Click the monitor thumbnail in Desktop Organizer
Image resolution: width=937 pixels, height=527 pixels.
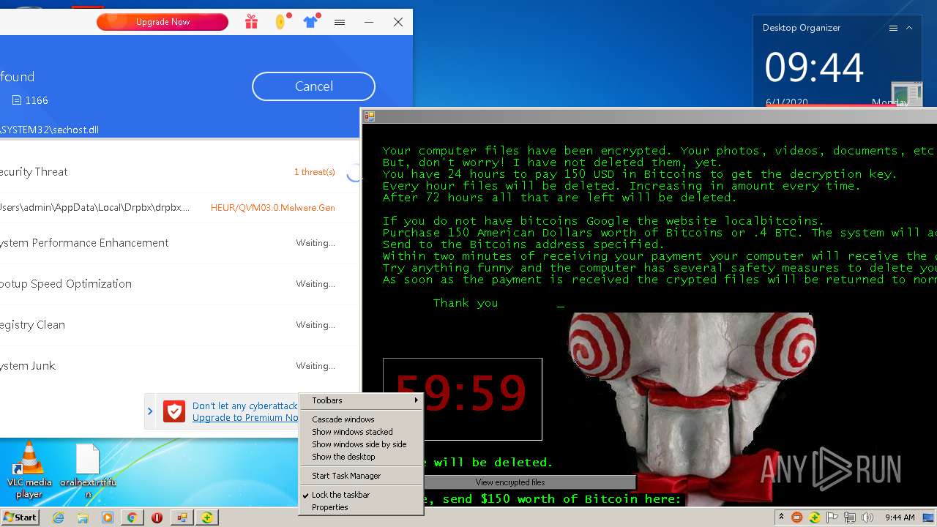point(906,95)
